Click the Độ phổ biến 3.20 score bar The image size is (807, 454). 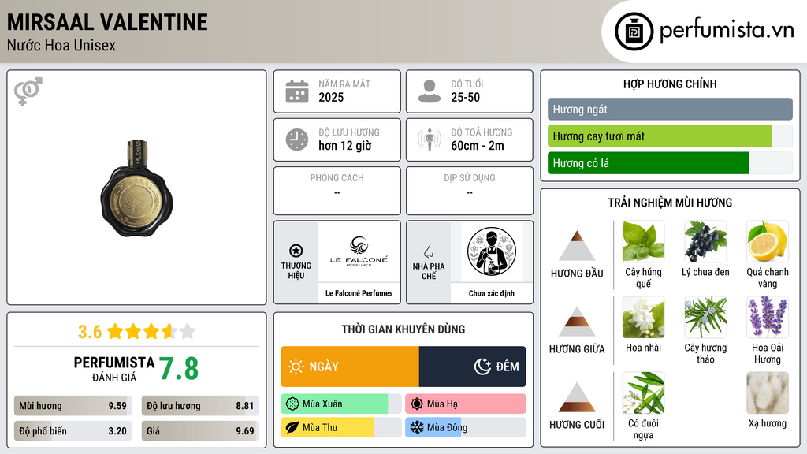point(73,431)
